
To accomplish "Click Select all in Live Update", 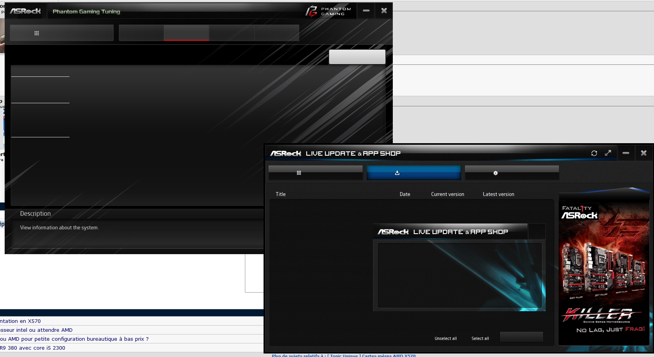I will pos(480,338).
